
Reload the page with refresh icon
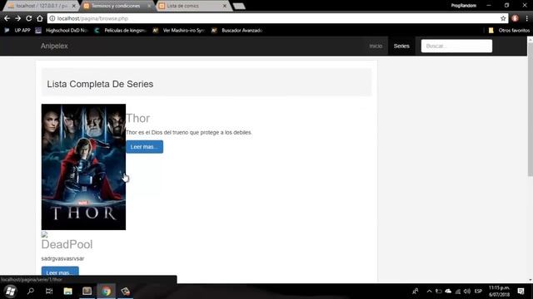pyautogui.click(x=29, y=18)
